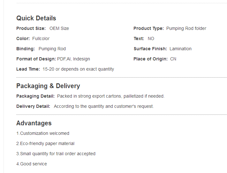This screenshot has height=173, width=227.
Task: Select the Lamination value text
Action: tap(180, 49)
